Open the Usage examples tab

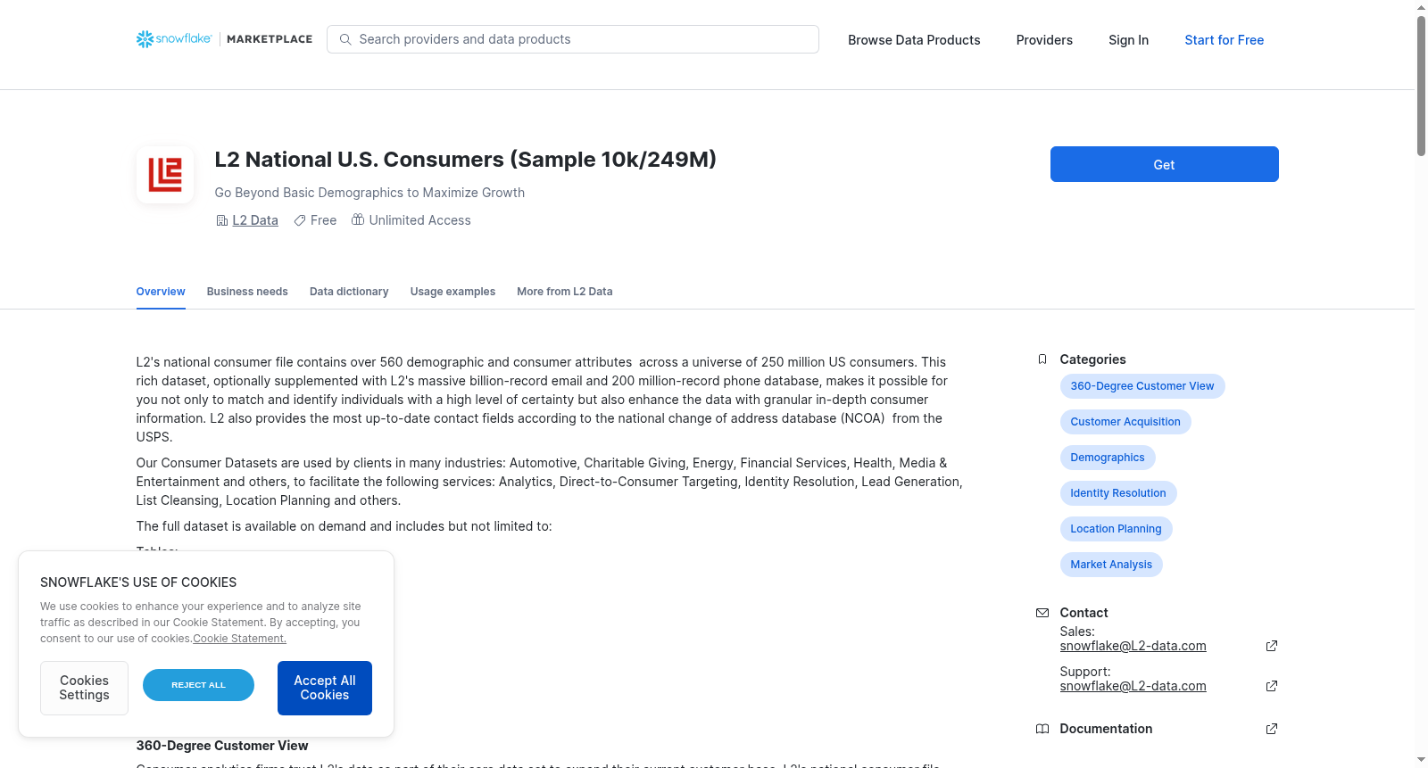pyautogui.click(x=452, y=292)
